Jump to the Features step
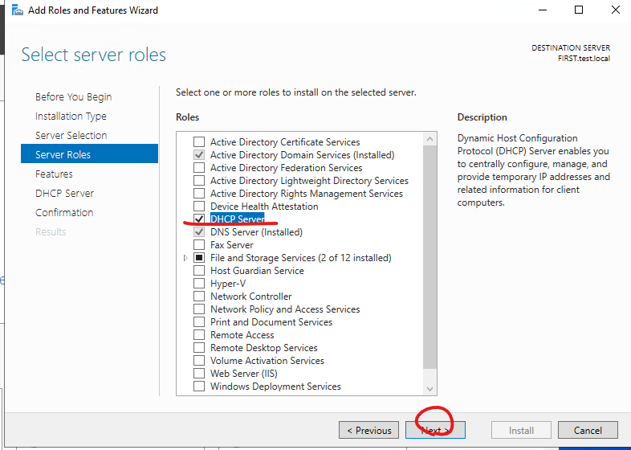Image resolution: width=631 pixels, height=450 pixels. (54, 174)
